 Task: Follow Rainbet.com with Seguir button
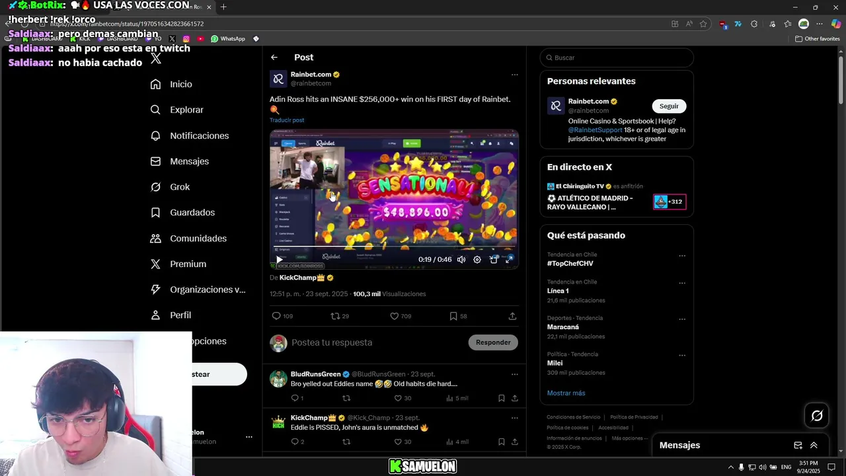coord(669,106)
